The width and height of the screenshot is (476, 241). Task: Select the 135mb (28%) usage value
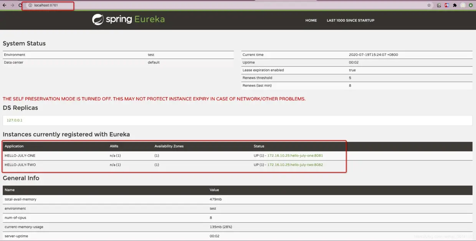point(221,227)
